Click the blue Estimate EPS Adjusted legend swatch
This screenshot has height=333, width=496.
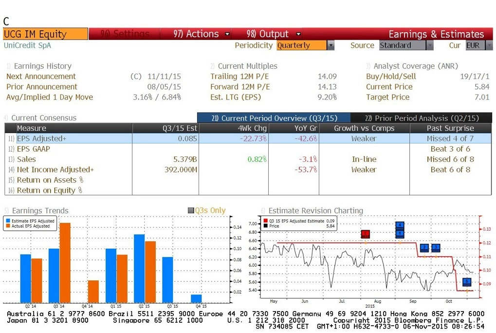8,221
